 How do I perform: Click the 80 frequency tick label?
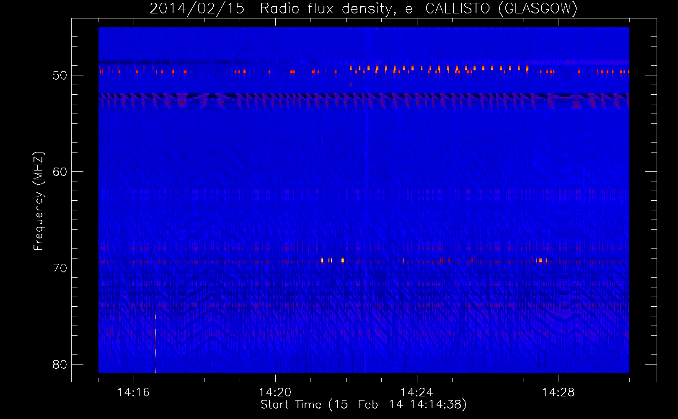pyautogui.click(x=60, y=365)
